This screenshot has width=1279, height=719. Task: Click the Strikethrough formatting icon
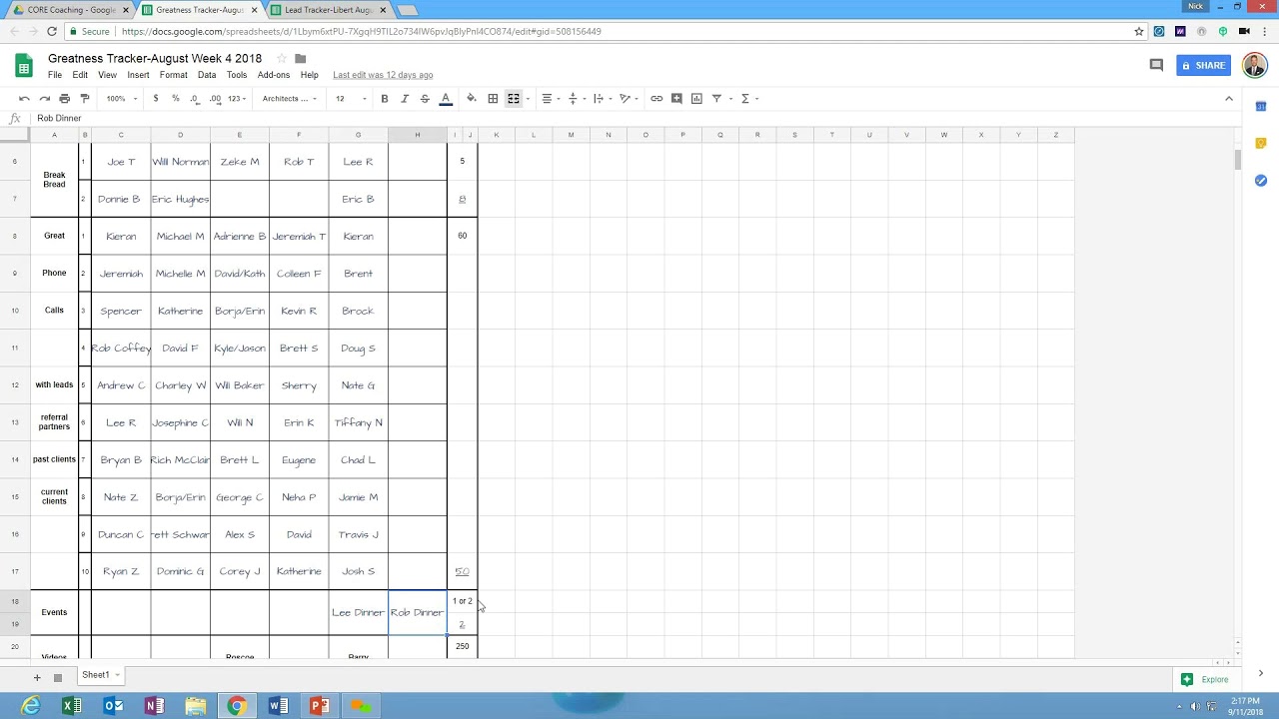(x=425, y=99)
